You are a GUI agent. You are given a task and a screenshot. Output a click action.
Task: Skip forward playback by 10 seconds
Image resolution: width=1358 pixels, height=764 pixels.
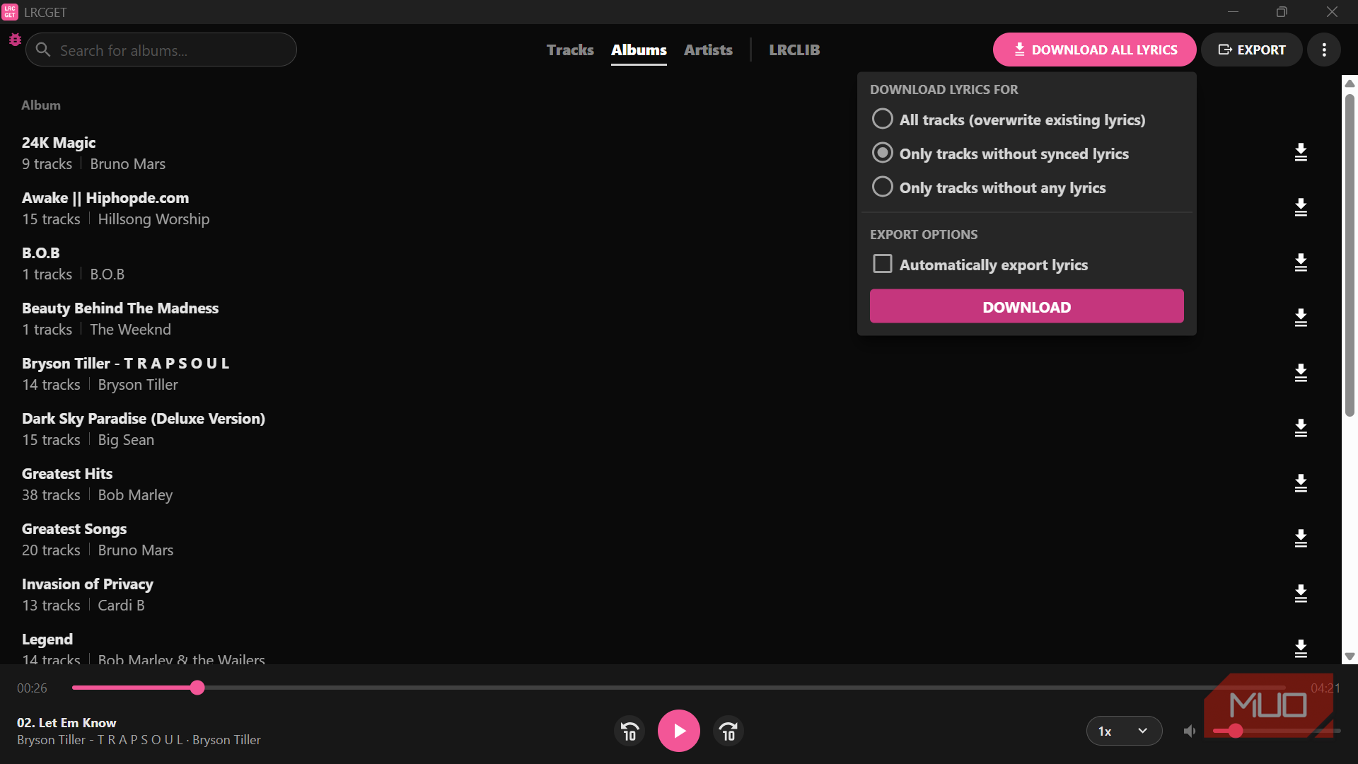tap(729, 731)
